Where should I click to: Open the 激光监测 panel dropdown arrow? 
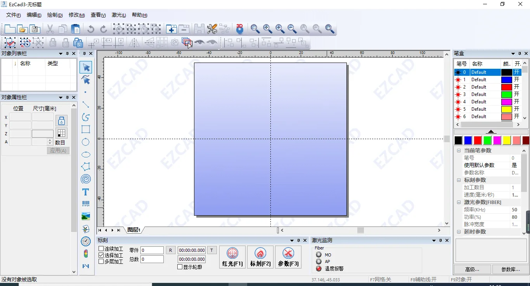pos(434,241)
